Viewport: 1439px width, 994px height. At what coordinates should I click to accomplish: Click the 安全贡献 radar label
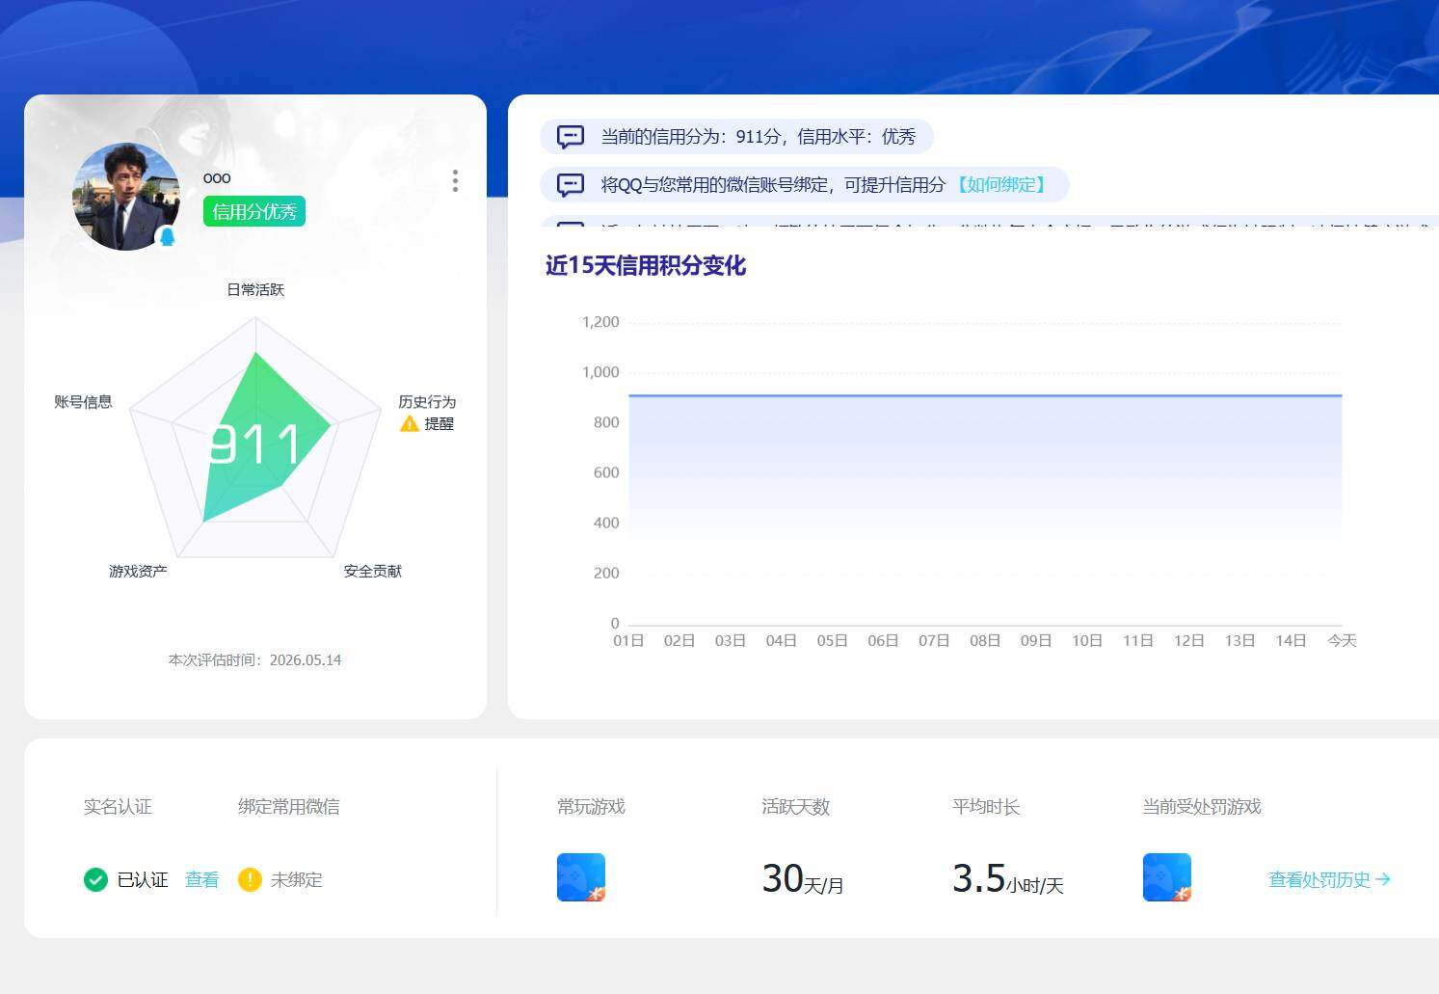coord(373,571)
